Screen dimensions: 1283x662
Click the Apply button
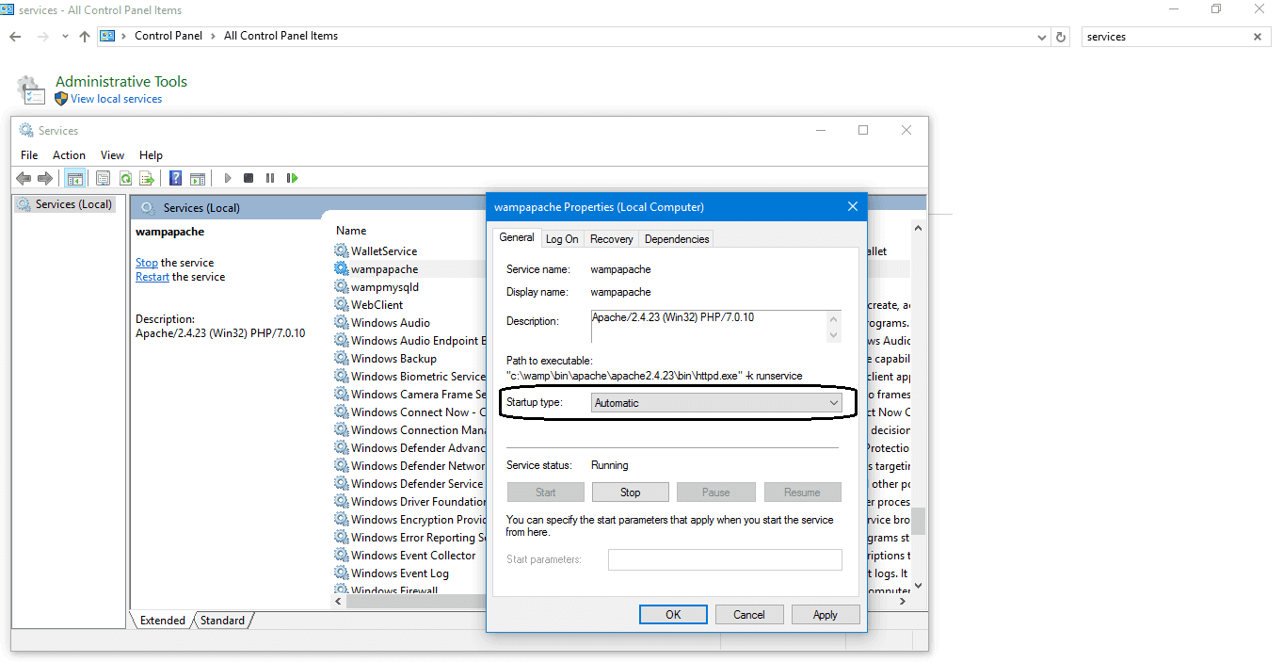click(x=826, y=615)
